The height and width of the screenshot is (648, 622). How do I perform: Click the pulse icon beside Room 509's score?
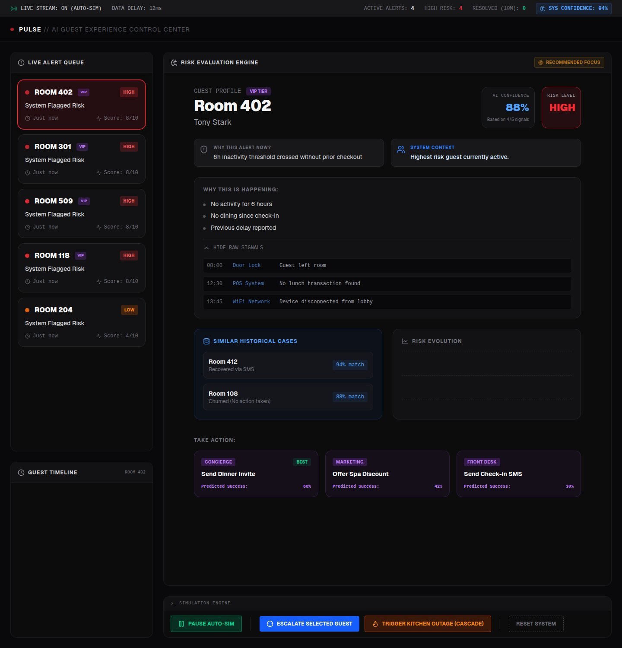click(x=99, y=227)
